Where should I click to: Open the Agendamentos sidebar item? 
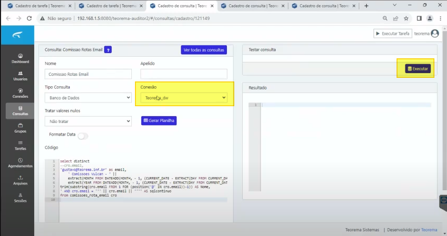coord(20,163)
